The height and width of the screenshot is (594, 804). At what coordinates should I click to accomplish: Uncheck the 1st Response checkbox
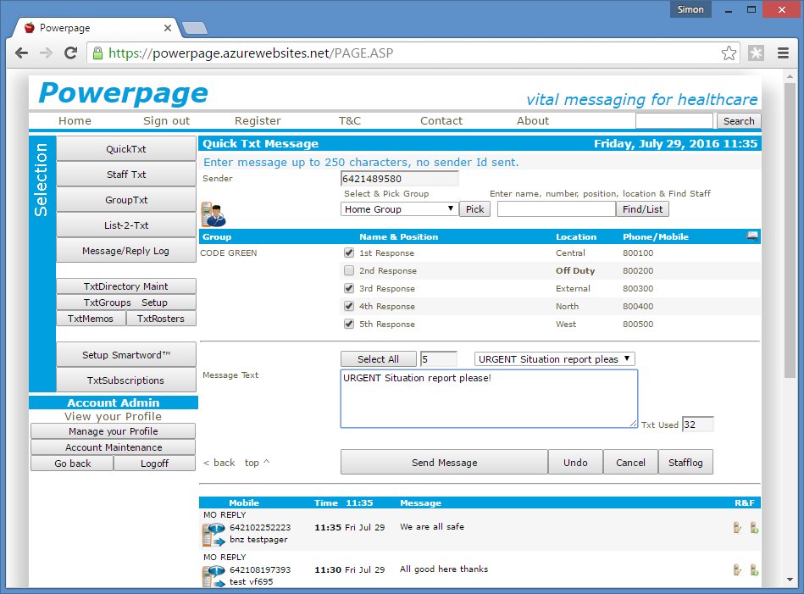pos(349,253)
